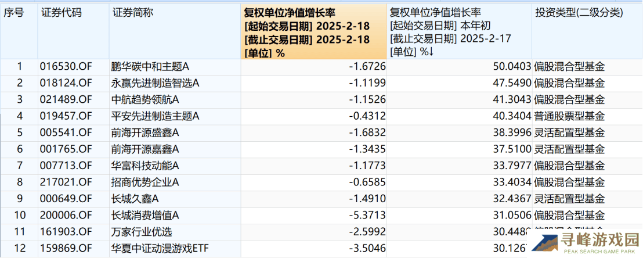Select security code 021489.OF

point(66,100)
